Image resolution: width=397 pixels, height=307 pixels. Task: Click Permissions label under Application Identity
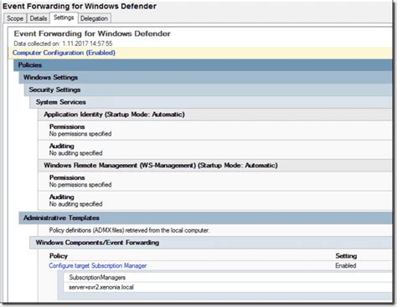tap(67, 127)
